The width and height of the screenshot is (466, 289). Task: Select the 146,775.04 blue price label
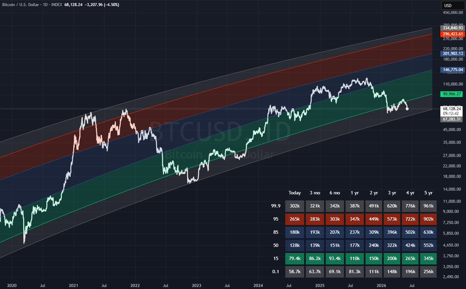[x=452, y=70]
